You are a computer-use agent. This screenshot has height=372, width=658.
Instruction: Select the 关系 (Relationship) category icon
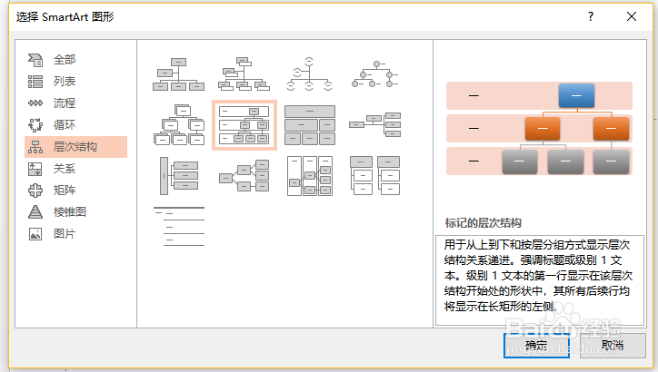click(x=35, y=169)
